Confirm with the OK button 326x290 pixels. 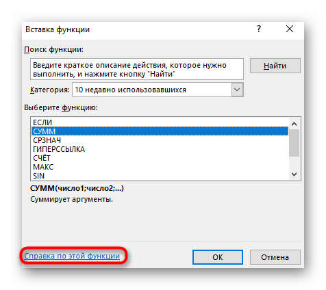pyautogui.click(x=218, y=257)
